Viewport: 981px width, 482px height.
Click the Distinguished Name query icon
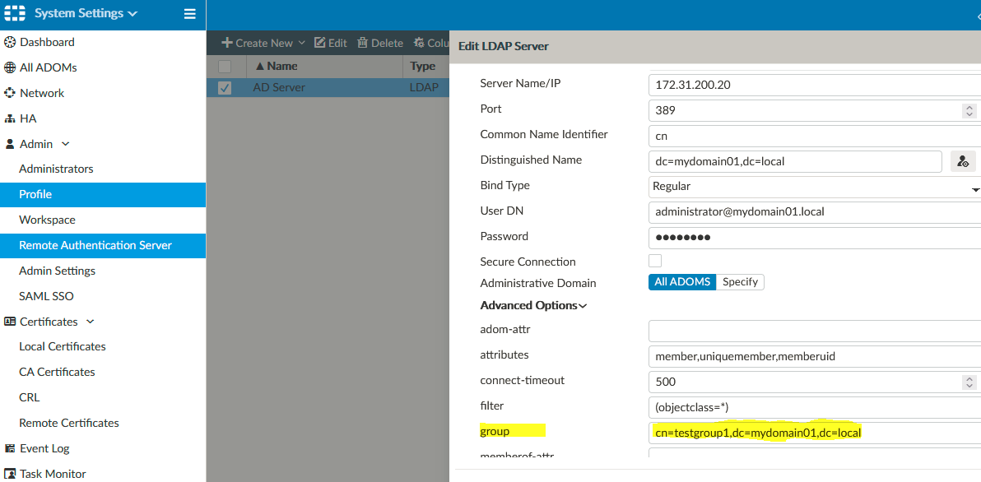click(x=962, y=161)
